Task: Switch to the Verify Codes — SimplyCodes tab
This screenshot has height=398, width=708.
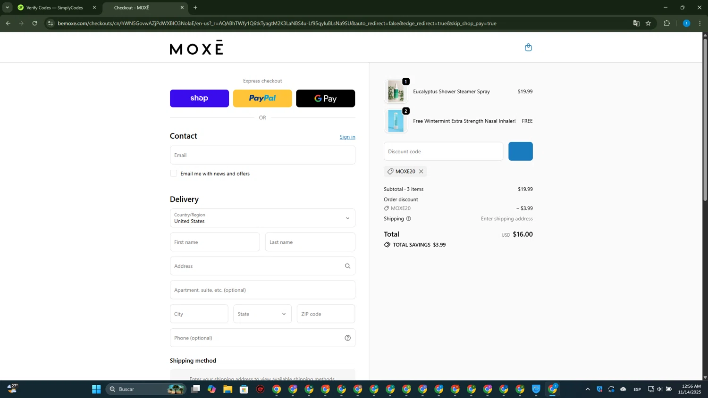Action: click(x=55, y=8)
